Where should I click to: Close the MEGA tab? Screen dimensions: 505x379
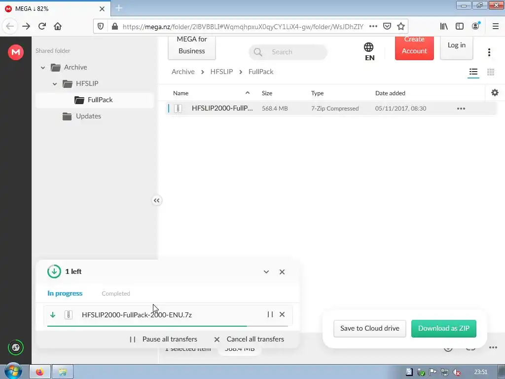coord(102,9)
